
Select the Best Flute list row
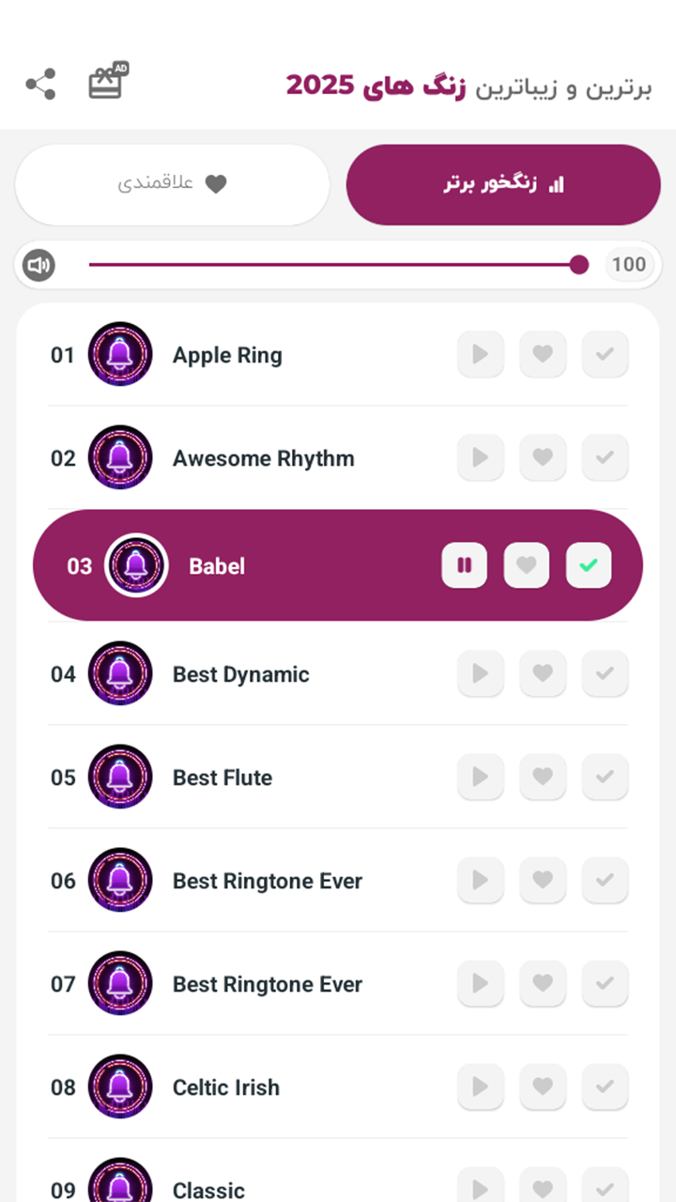pyautogui.click(x=338, y=778)
